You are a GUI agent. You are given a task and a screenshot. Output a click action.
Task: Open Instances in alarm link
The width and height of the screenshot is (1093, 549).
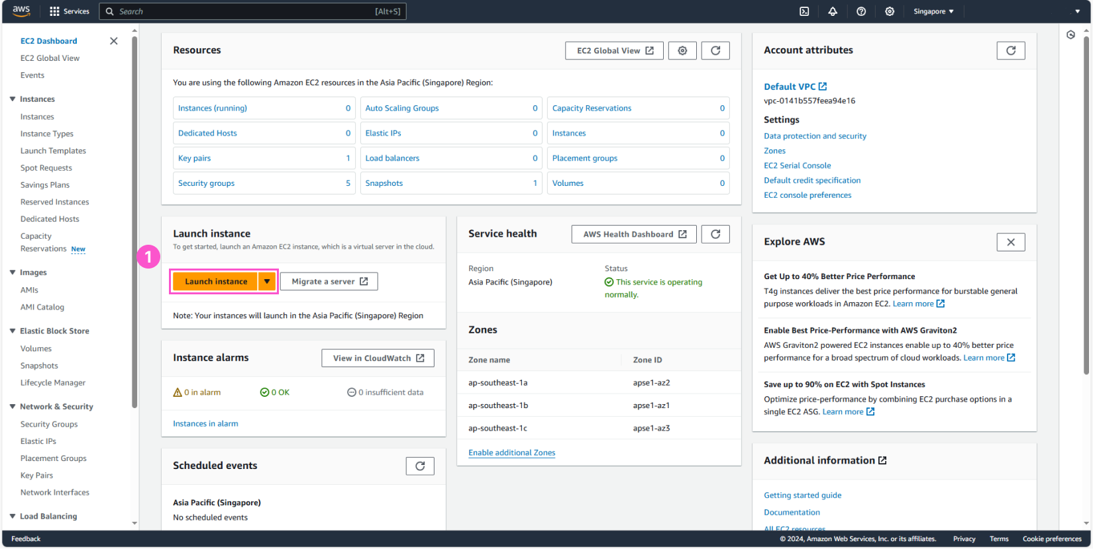[205, 424]
